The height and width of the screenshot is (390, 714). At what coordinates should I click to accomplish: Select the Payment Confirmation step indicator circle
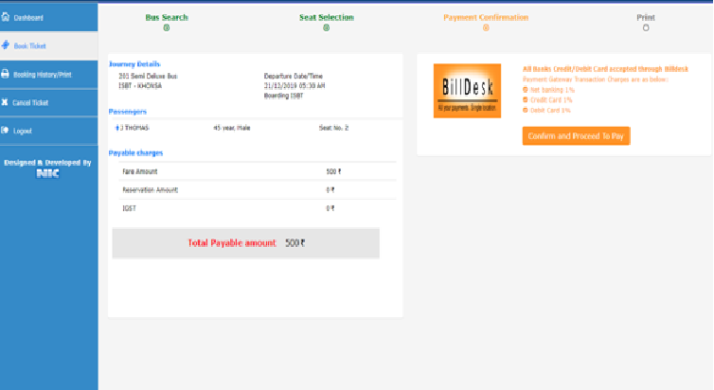486,28
